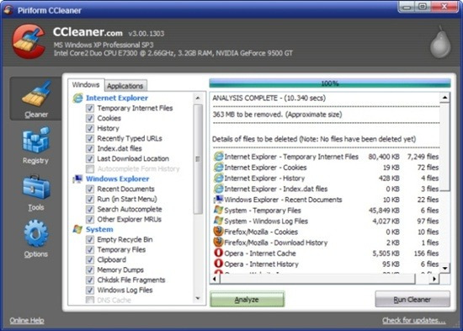Viewport: 463px width, 331px height.
Task: Click the CCleaner logo in header
Action: tap(29, 41)
